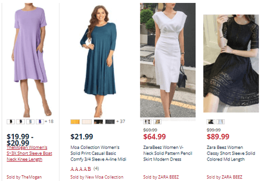Open ZaraBeez Women V-Neck Pencil Skirt title
This screenshot has height=181, width=261.
tap(168, 153)
